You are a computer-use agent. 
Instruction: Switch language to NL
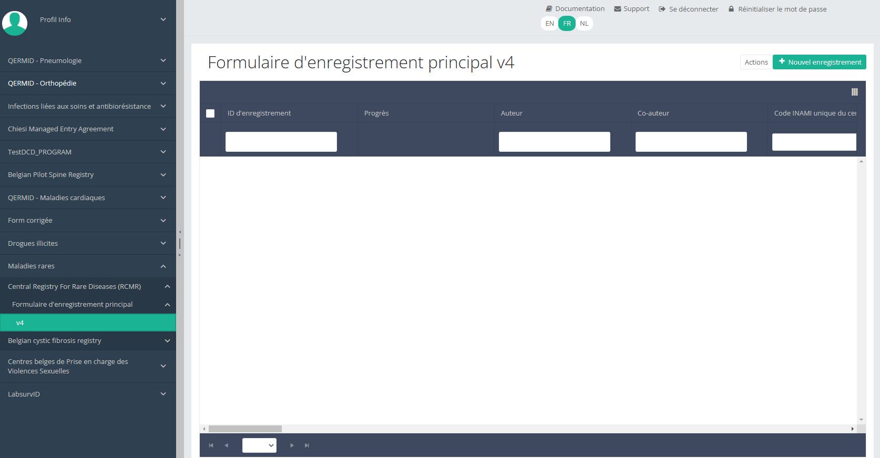[584, 24]
